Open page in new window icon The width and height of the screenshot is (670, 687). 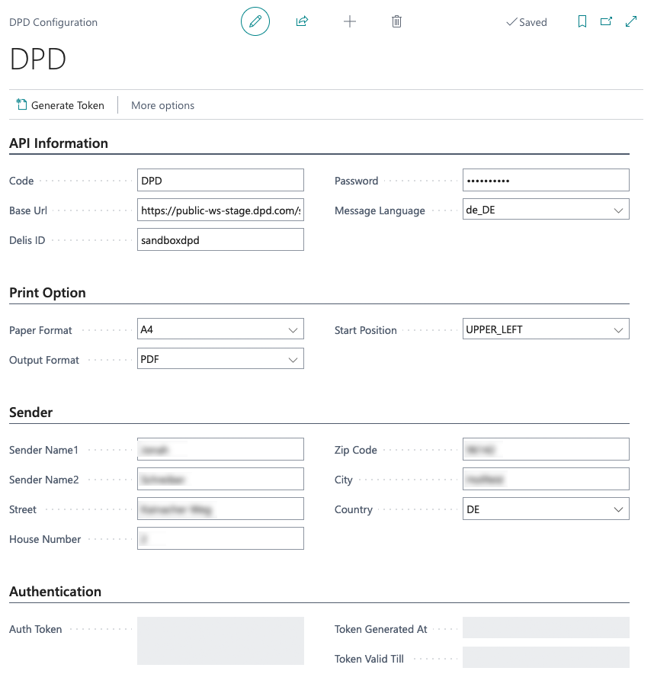[x=606, y=21]
